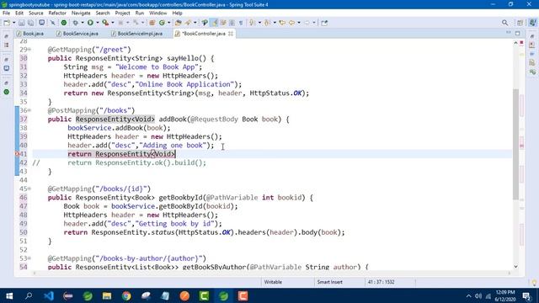Image resolution: width=539 pixels, height=303 pixels.
Task: Maximize the editor area
Action: (518, 34)
